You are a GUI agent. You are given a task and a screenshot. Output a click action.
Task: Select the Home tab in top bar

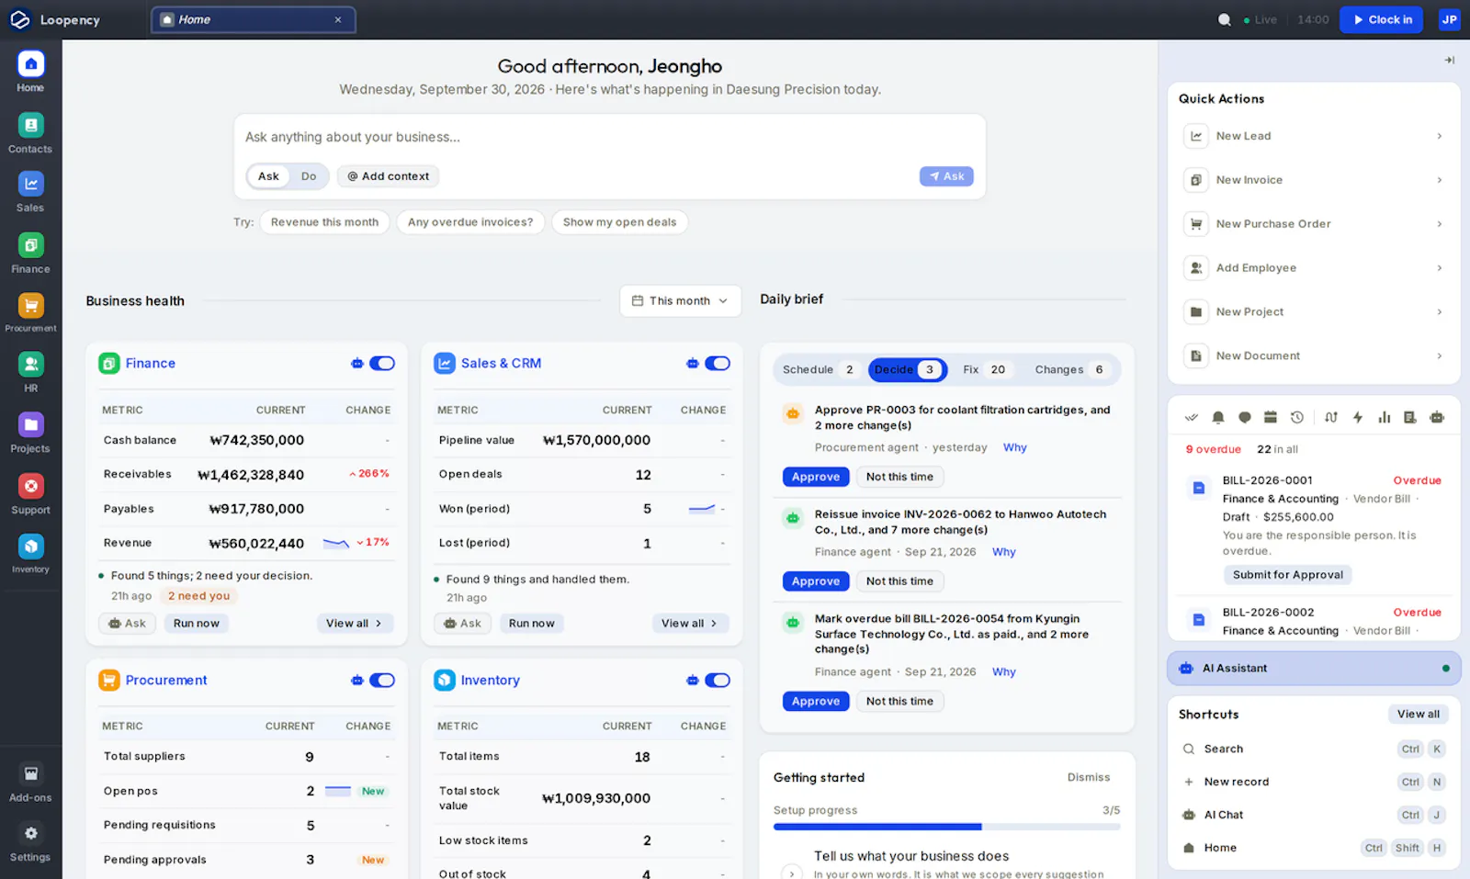point(253,19)
